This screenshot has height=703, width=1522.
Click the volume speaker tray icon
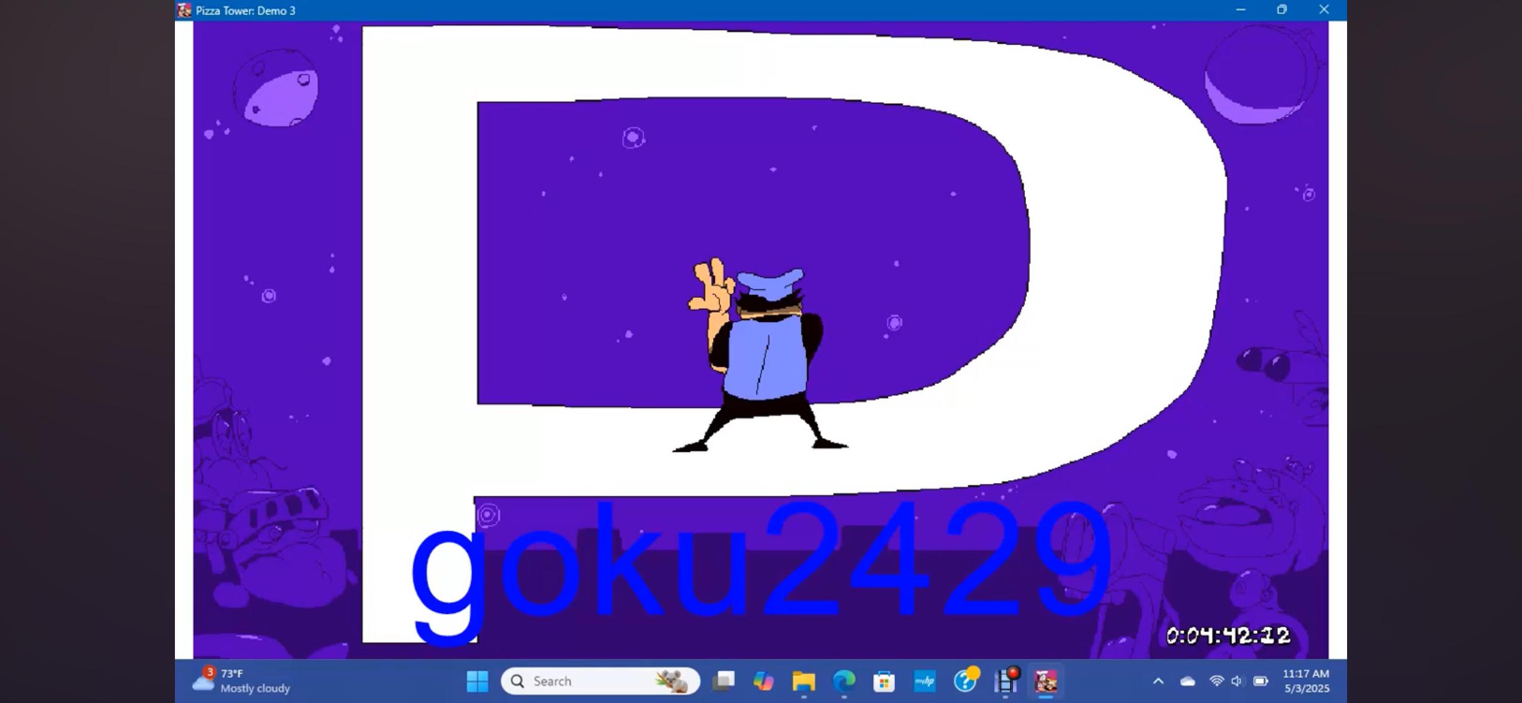[x=1237, y=681]
